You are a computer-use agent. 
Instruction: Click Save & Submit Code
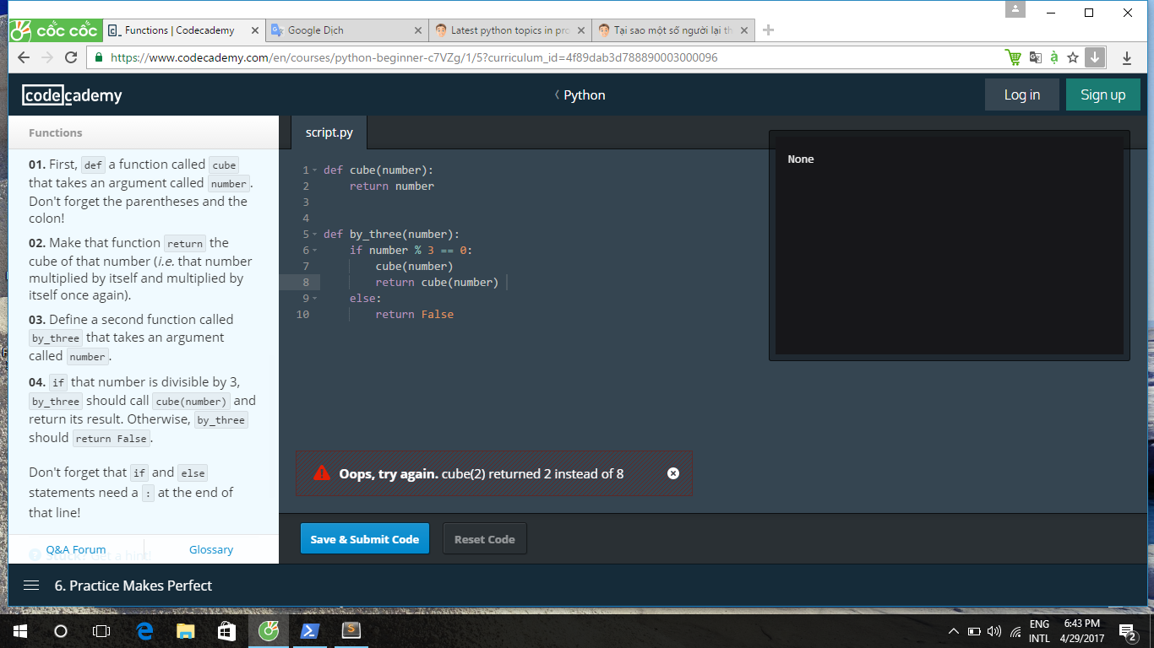point(364,539)
